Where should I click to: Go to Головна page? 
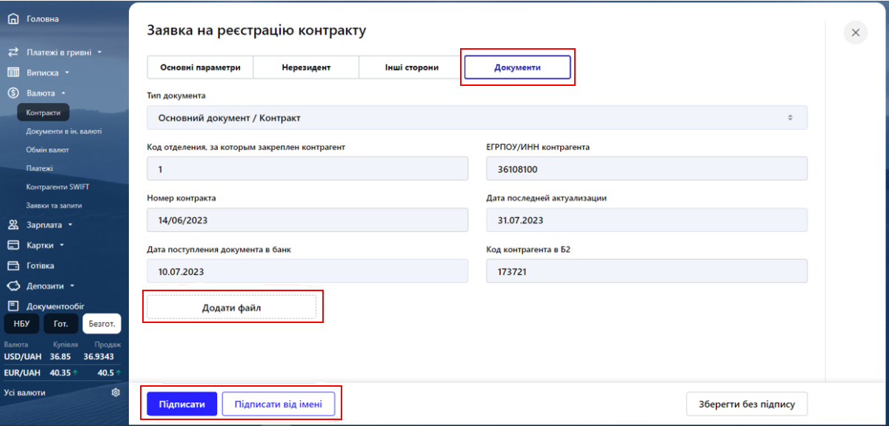(x=43, y=19)
